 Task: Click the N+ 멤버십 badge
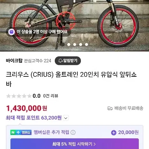click(21, 132)
